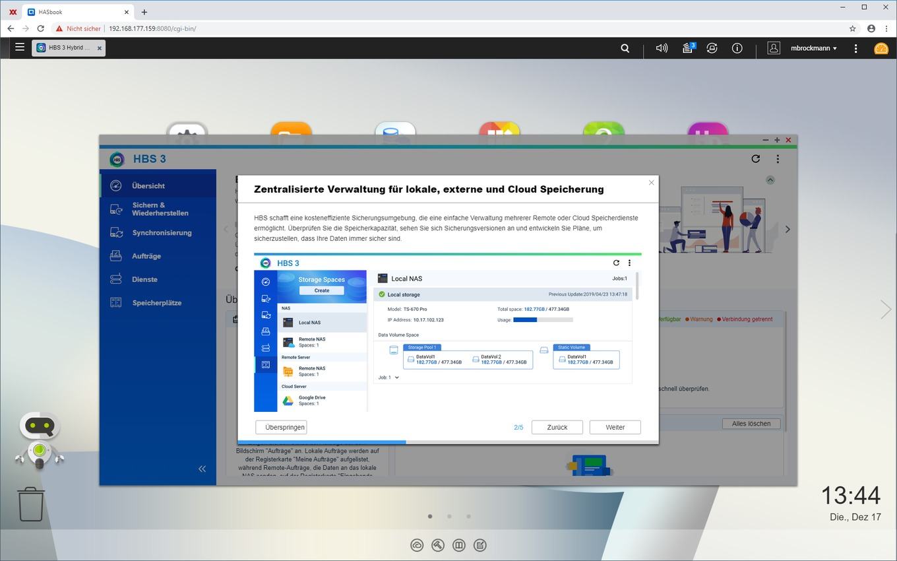Click the desktop clock showing 13:44

851,495
